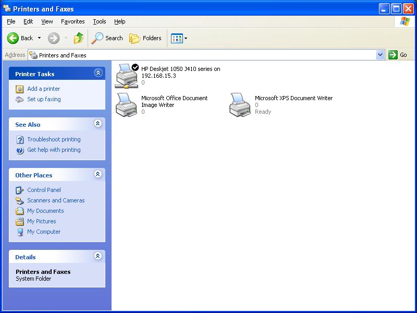417x313 pixels.
Task: Open the Back history dropdown arrow
Action: click(x=39, y=38)
